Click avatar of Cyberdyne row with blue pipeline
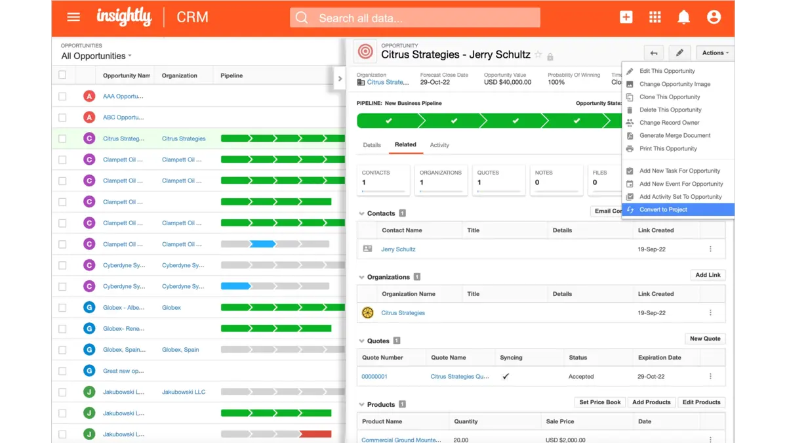 coord(89,286)
